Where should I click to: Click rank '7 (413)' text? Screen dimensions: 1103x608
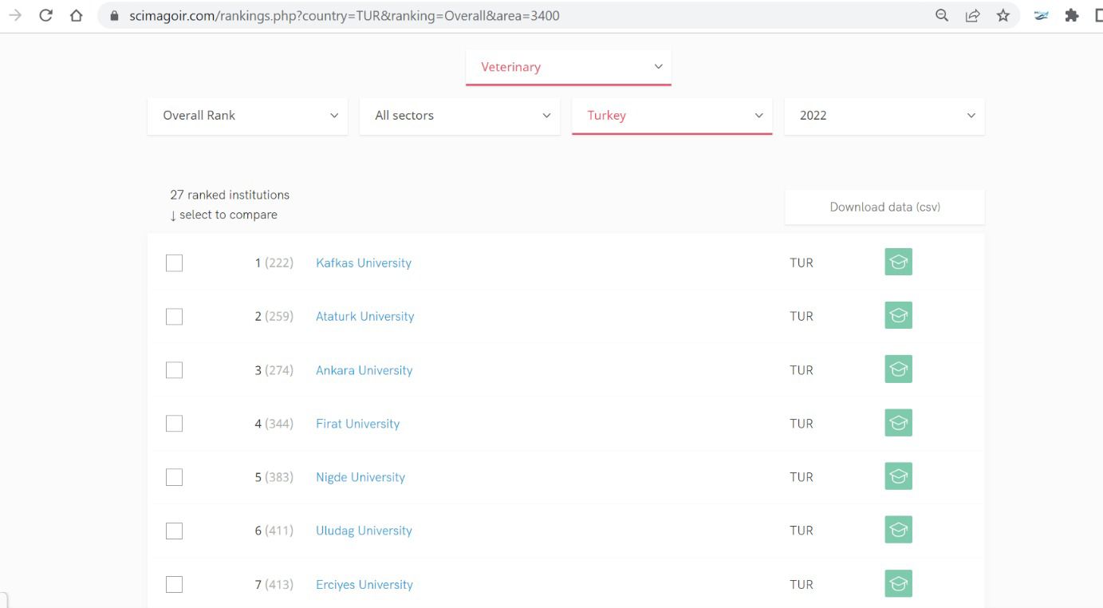pos(274,585)
